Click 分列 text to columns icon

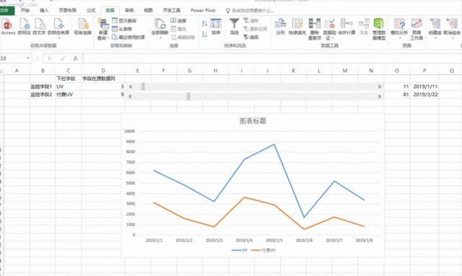coord(280,27)
